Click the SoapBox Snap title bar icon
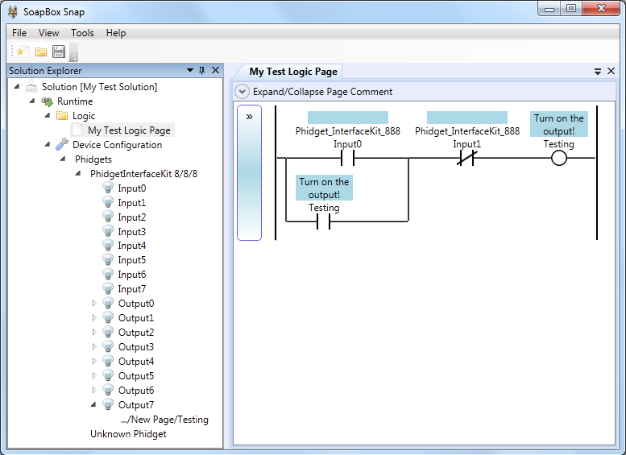 coord(13,11)
